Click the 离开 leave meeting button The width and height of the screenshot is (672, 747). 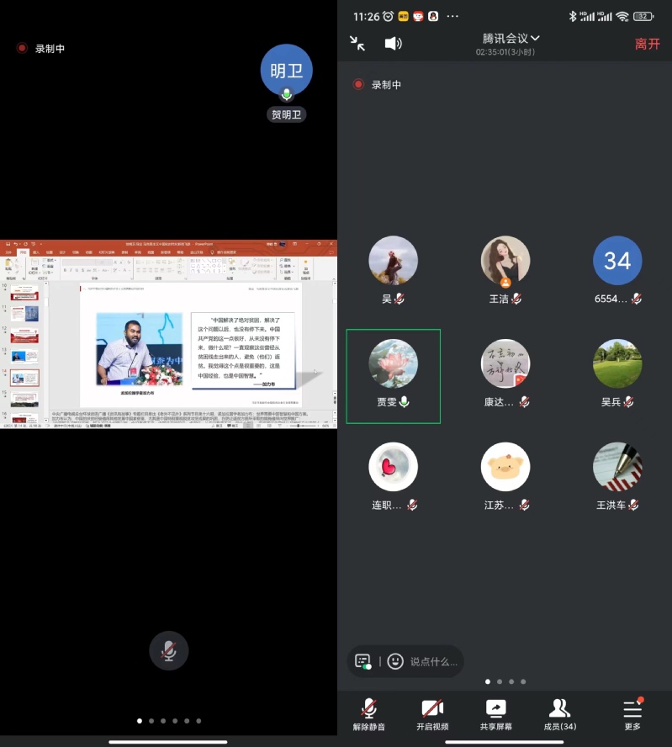tap(647, 44)
